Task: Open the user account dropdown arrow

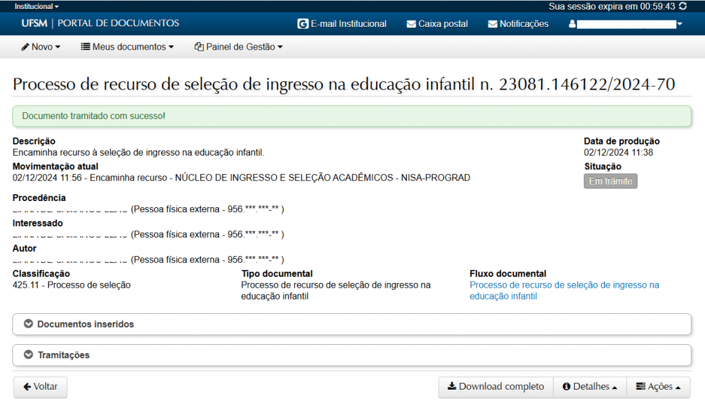Action: 680,24
